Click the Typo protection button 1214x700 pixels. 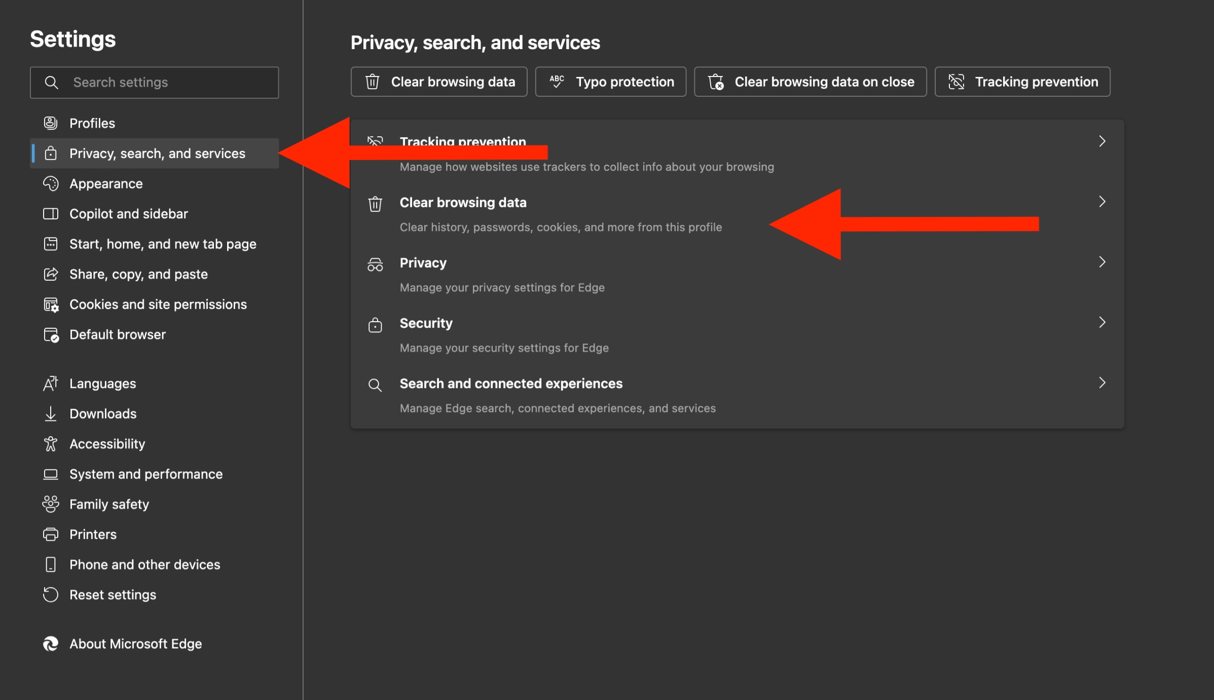(x=611, y=82)
